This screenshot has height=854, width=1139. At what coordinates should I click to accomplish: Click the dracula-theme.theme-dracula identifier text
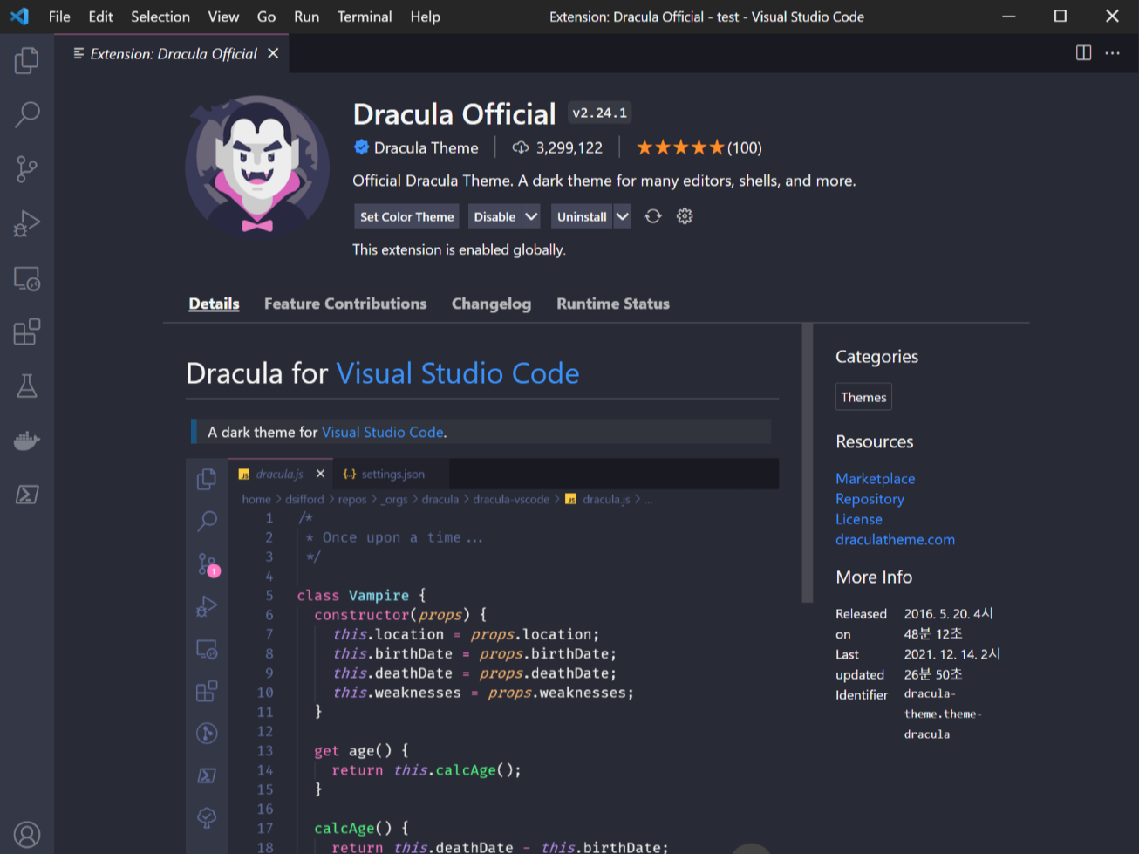(x=942, y=714)
